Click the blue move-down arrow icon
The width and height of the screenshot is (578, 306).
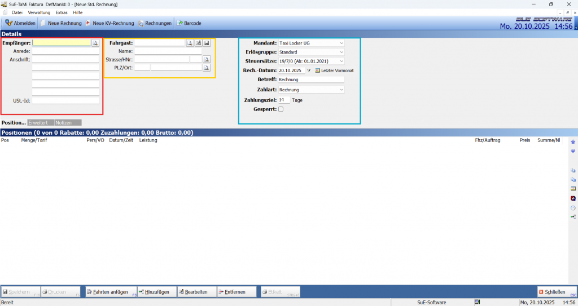(x=573, y=151)
